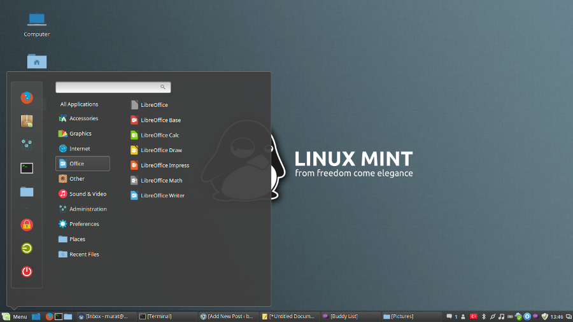Screen dimensions: 573x322
Task: Launch LibreOffice Impress
Action: pos(160,165)
